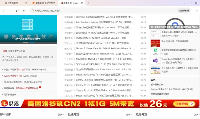Viewport: 200px width, 119px height.
Task: Click the search icon in address bar
Action: (33, 11)
